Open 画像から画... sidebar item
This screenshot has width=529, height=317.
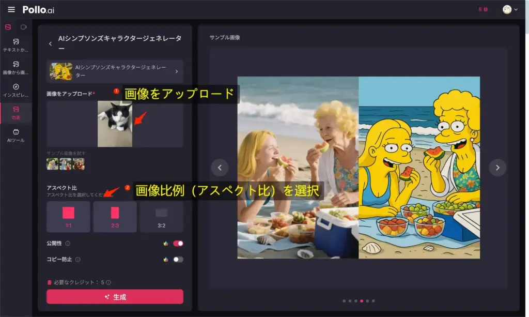(16, 68)
